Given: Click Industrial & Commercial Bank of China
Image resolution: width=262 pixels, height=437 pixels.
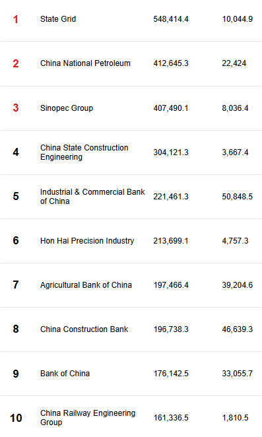Looking at the screenshot, I should coord(92,197).
